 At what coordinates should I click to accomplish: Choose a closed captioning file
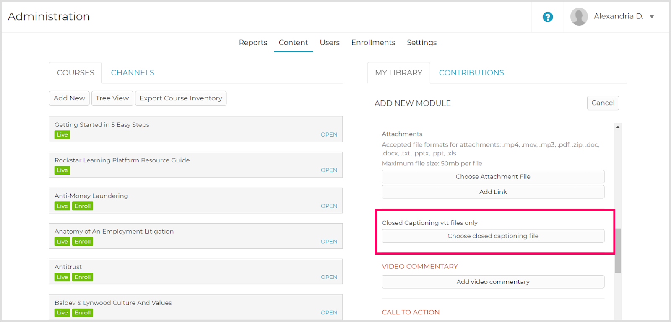click(x=493, y=236)
